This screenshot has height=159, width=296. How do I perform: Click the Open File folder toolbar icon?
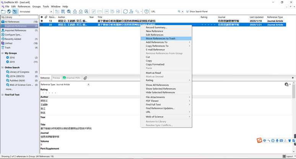100,11
